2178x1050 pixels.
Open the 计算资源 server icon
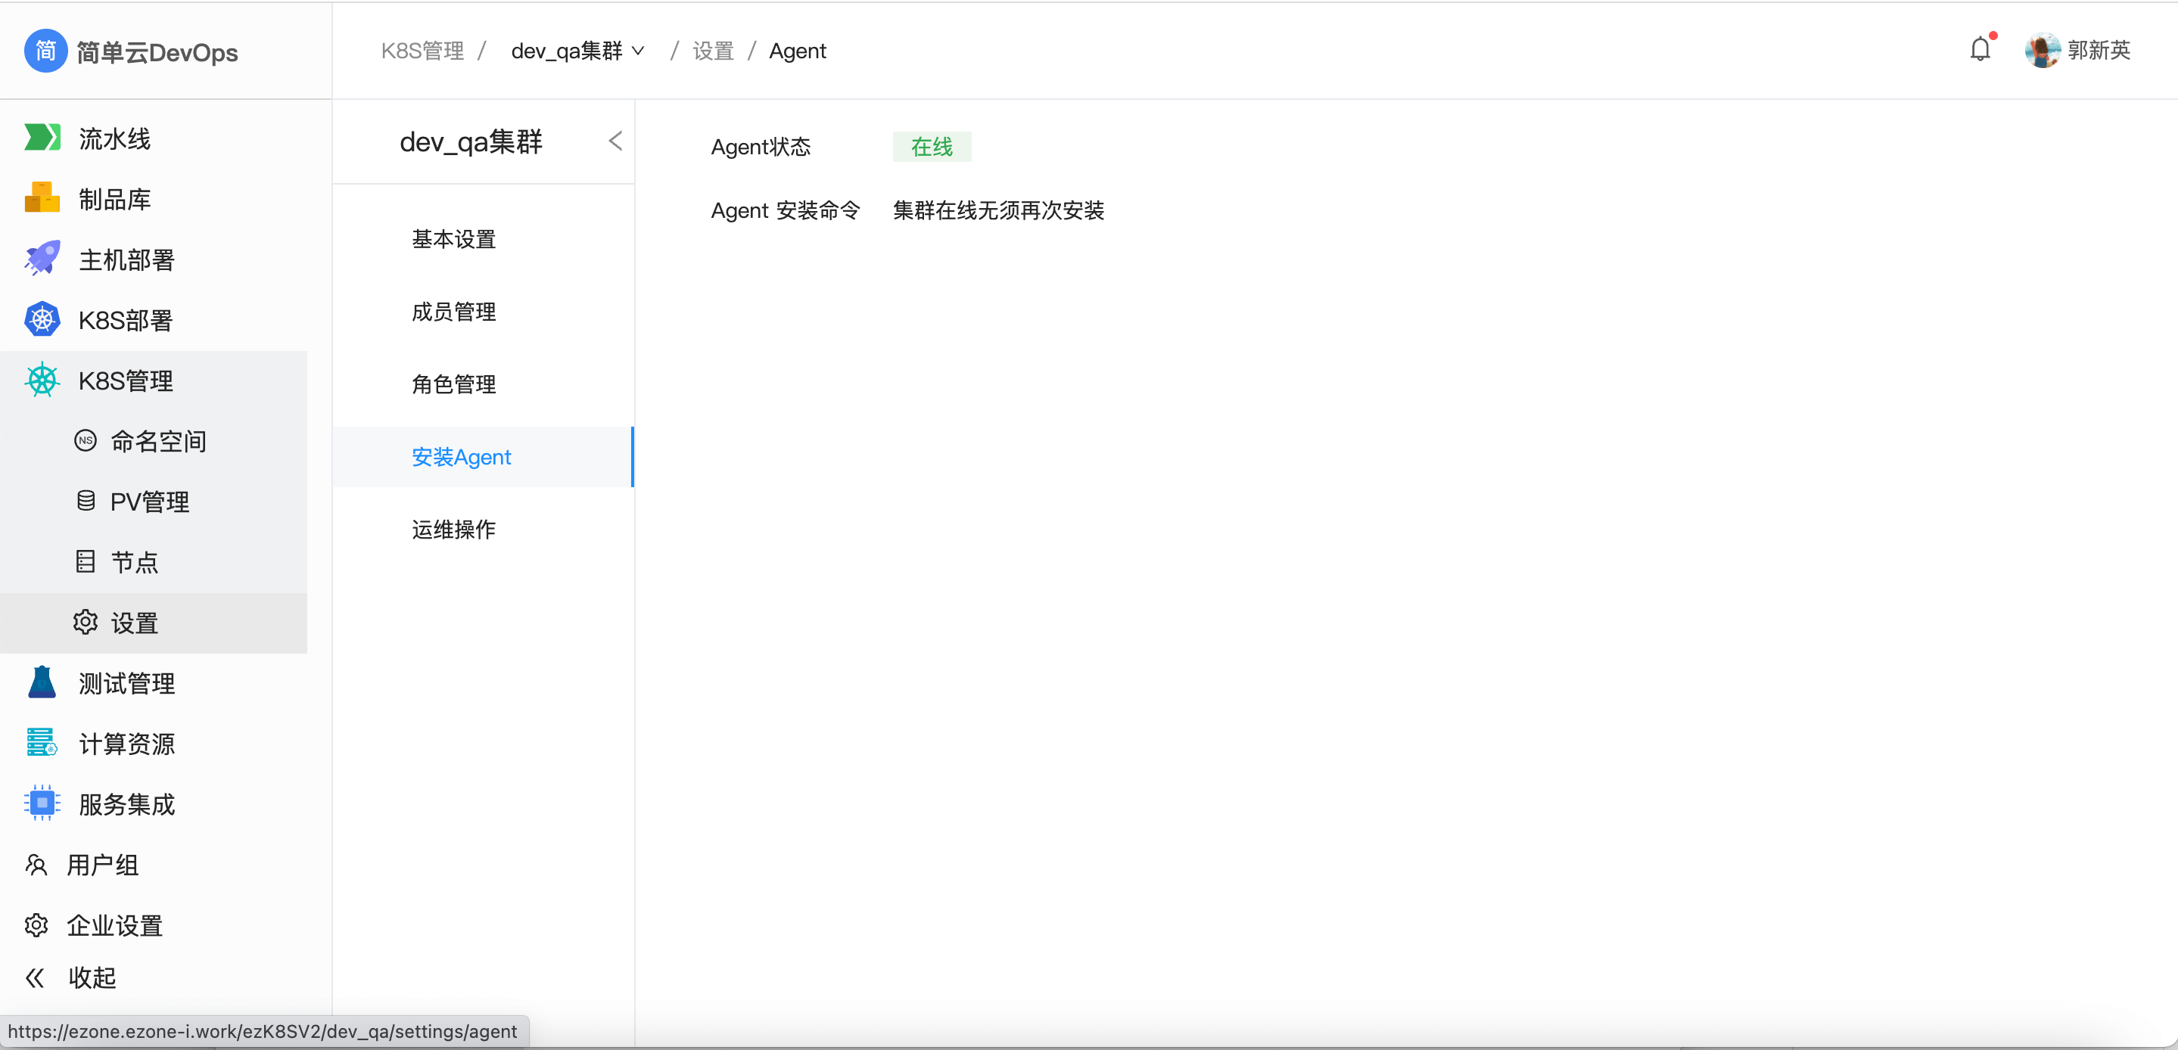pyautogui.click(x=42, y=743)
